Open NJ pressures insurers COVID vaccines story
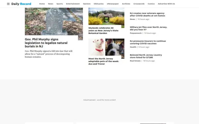Image resolution: width=199 pixels, height=124 pixels. pyautogui.click(x=148, y=42)
